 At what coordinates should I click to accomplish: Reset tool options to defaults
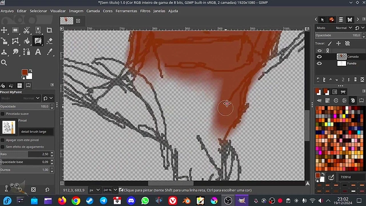pos(47,189)
